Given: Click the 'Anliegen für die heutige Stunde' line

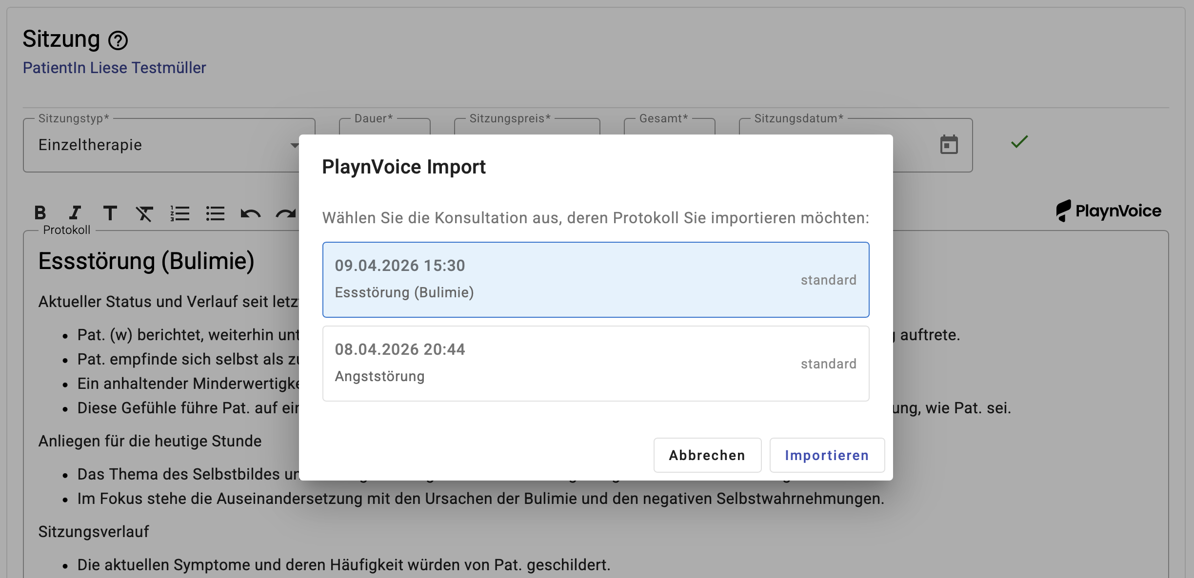Looking at the screenshot, I should coord(150,441).
